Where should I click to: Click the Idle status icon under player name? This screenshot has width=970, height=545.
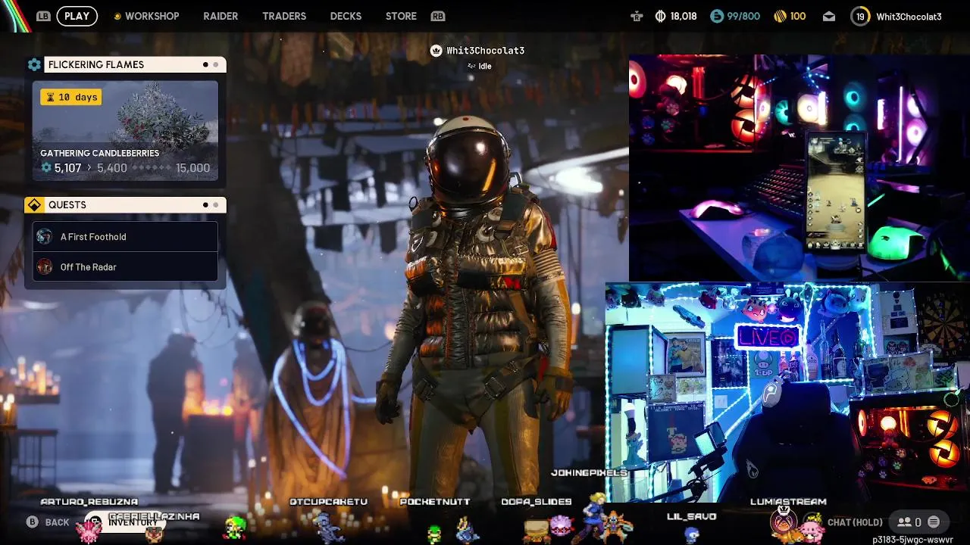point(471,66)
